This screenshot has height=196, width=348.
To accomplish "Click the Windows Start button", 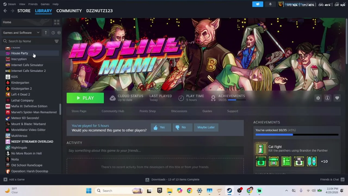I will 89,191.
